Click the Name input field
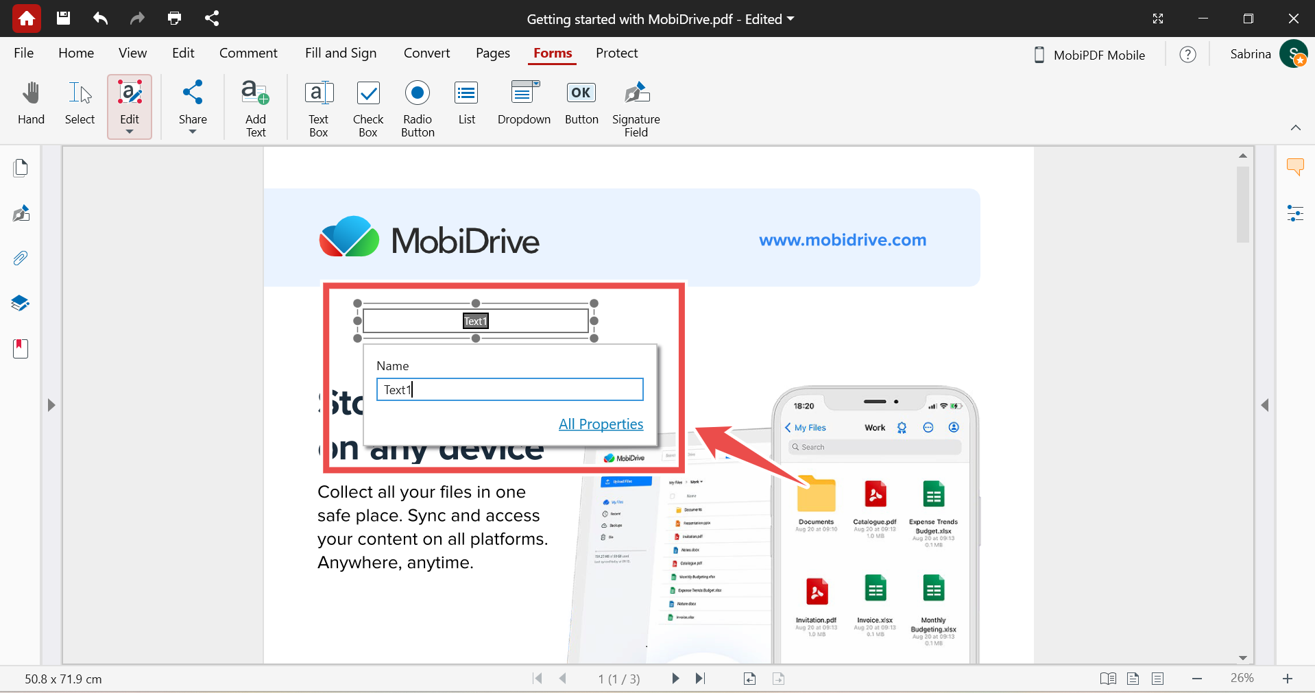The height and width of the screenshot is (693, 1315). [509, 389]
